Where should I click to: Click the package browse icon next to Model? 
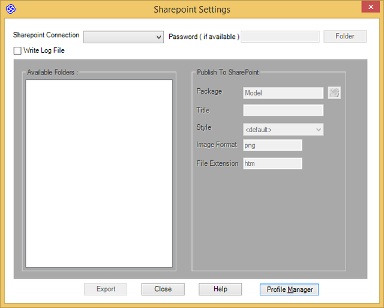click(x=334, y=93)
